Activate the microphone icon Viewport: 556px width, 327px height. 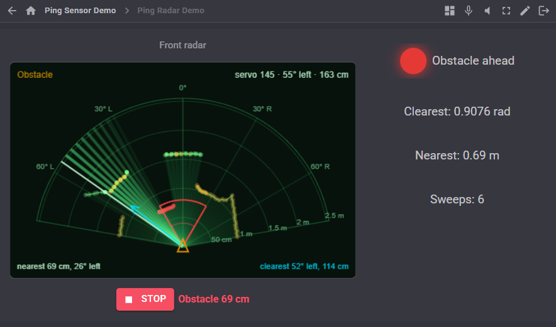coord(469,11)
